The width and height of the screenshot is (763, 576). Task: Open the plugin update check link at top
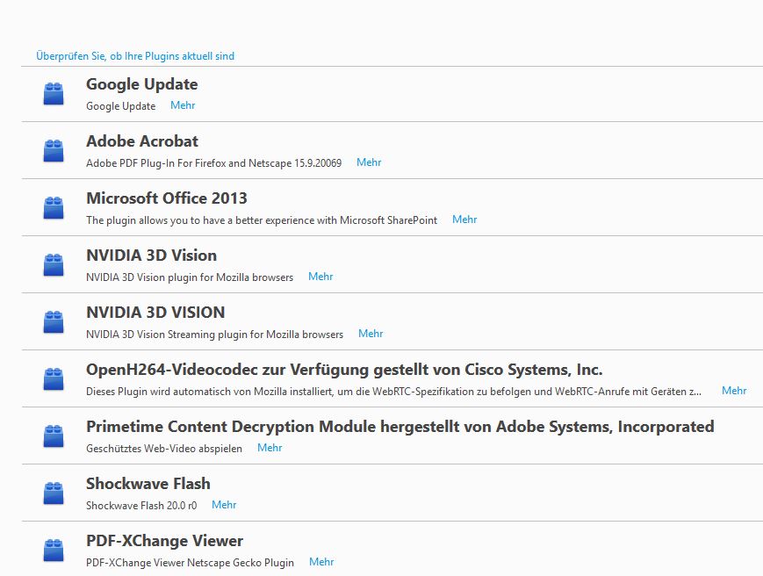[135, 56]
